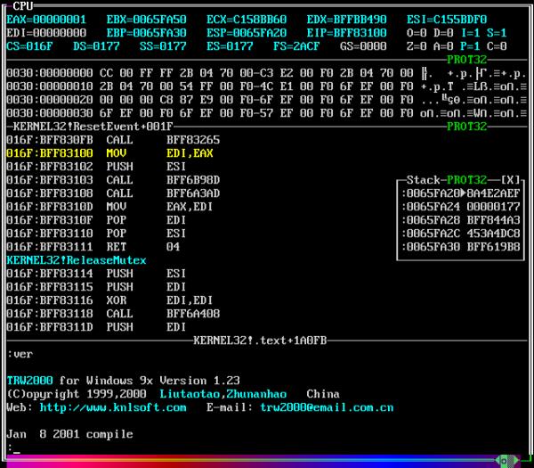Select the ESP=0065FA20 register value
The image size is (534, 468).
click(247, 33)
